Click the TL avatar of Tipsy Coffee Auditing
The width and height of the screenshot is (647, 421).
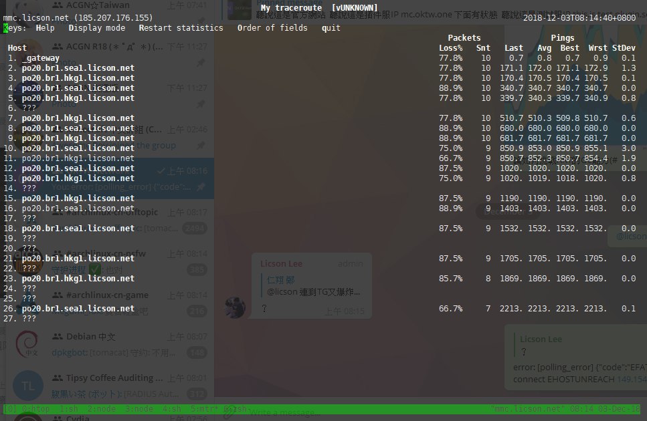pos(27,386)
